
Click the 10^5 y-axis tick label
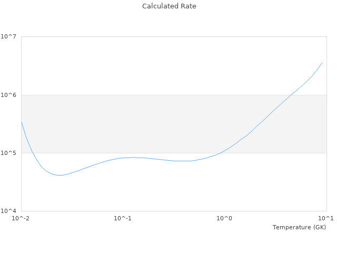(9, 153)
